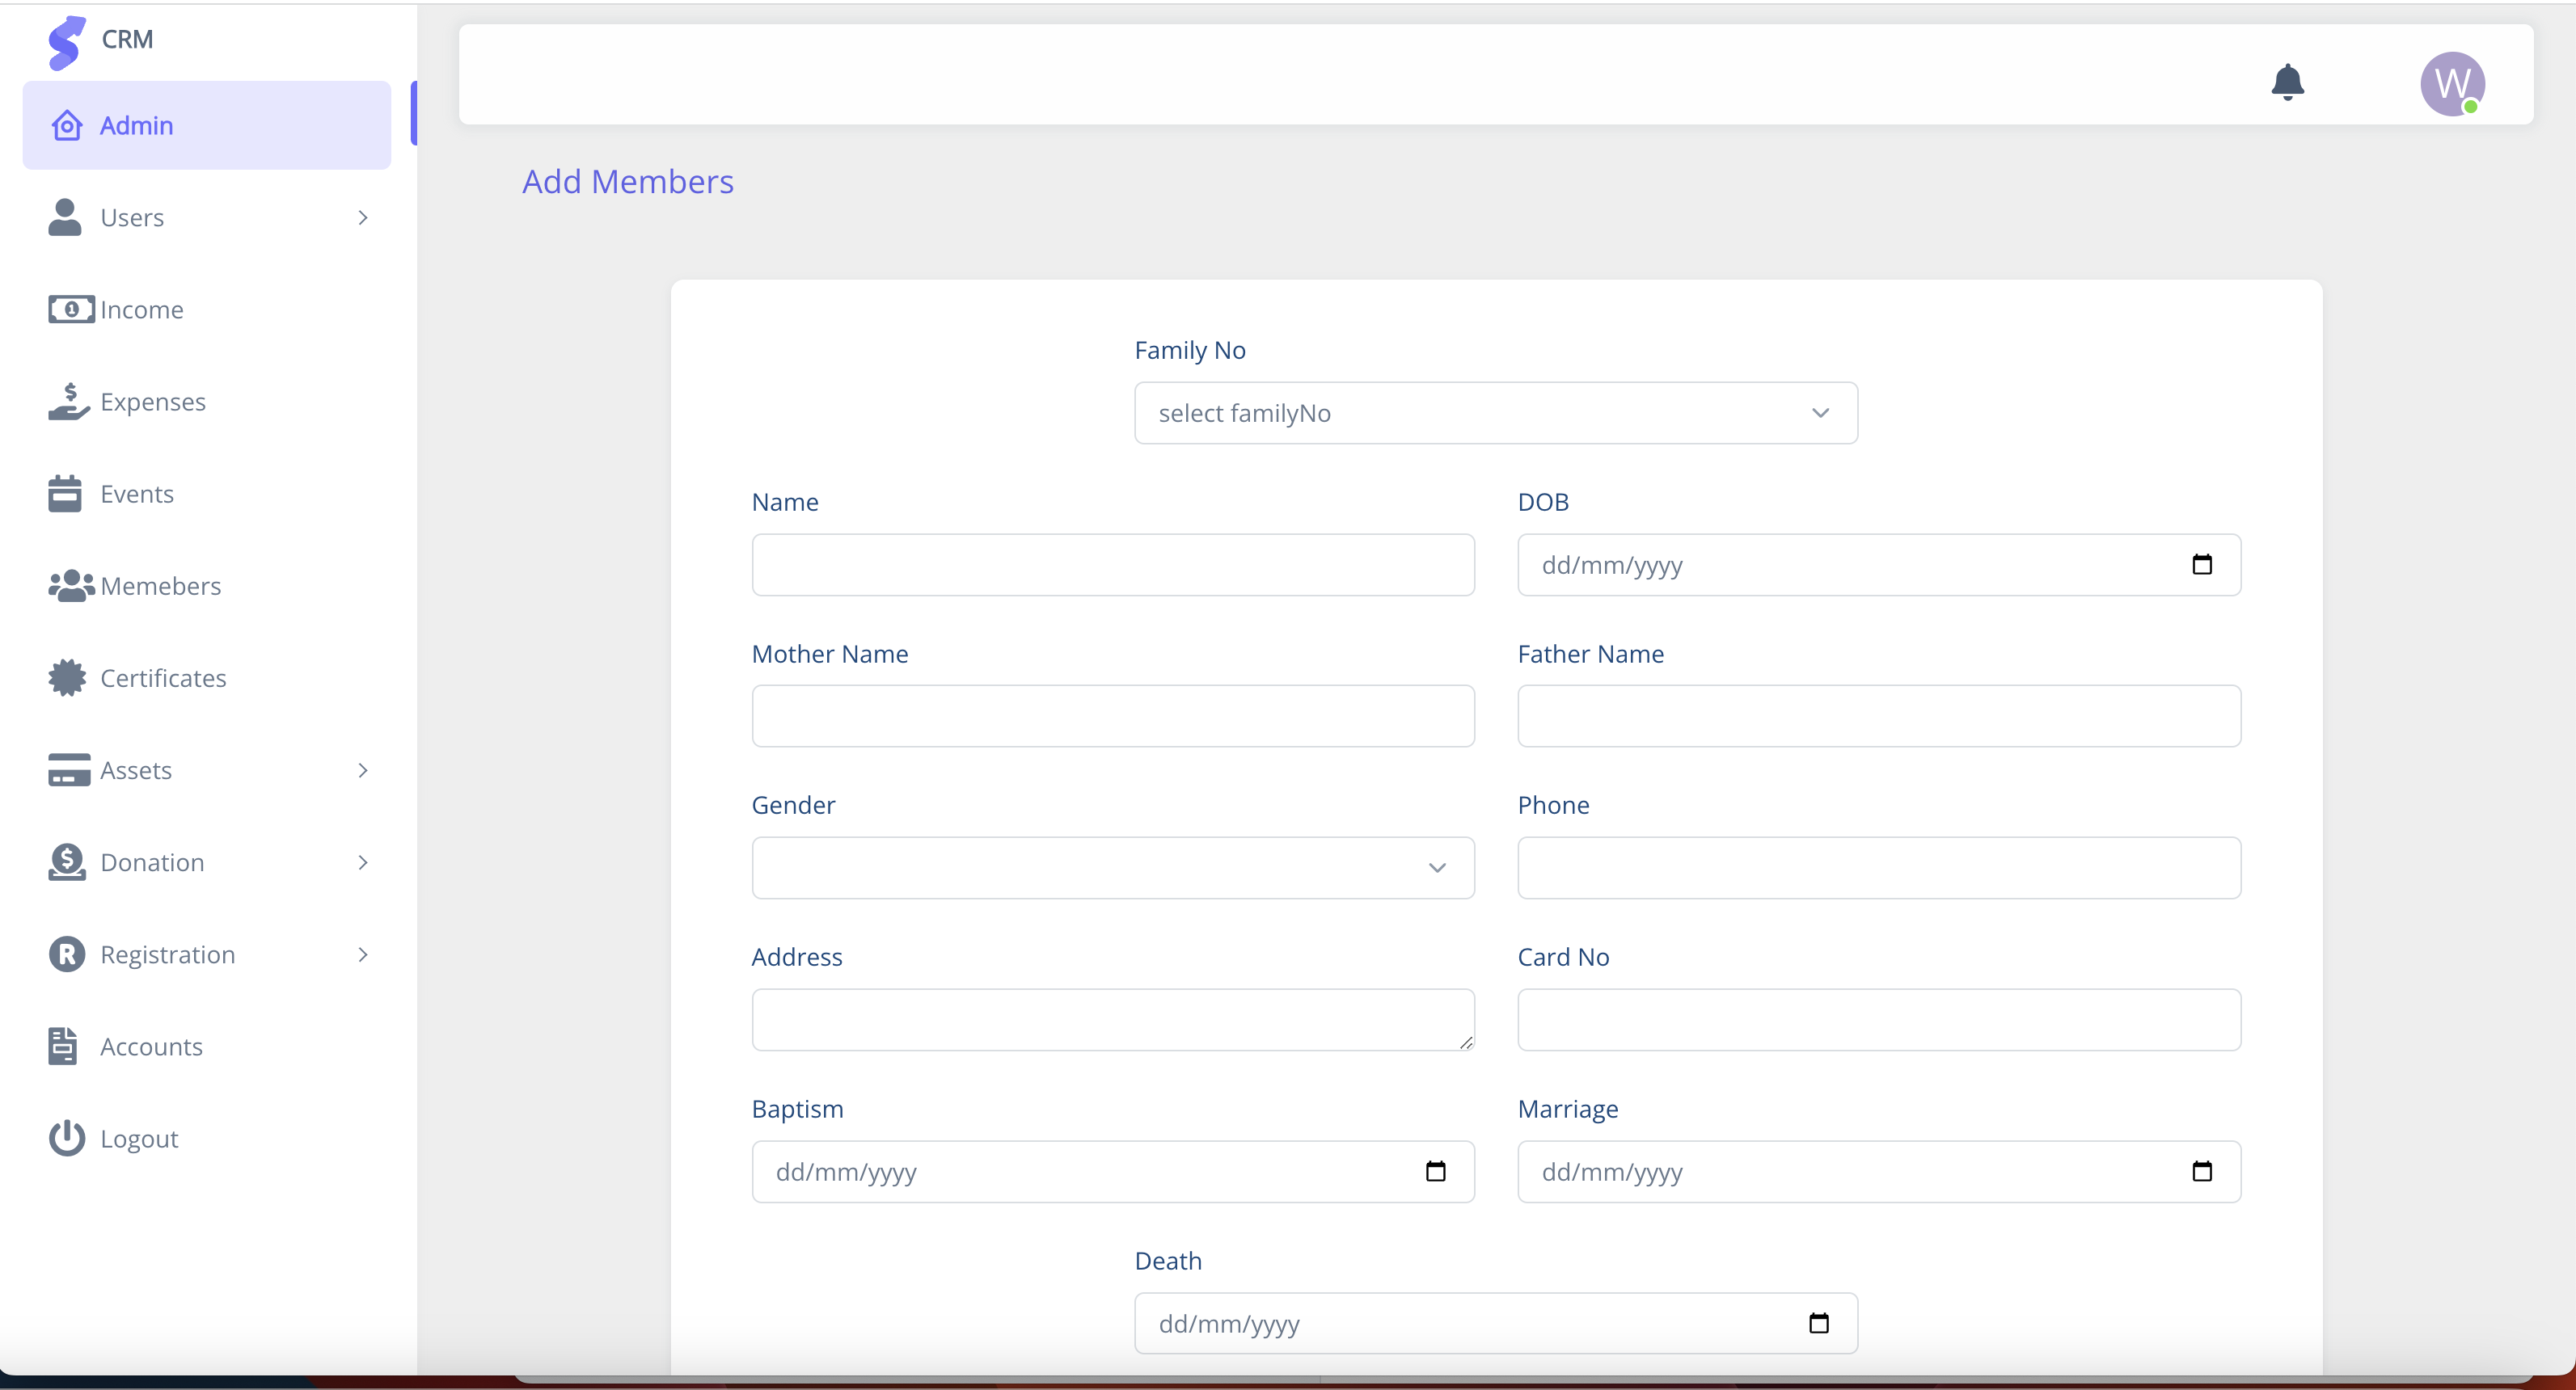Open the Baptism calendar picker icon
2576x1390 pixels.
click(x=1435, y=1171)
